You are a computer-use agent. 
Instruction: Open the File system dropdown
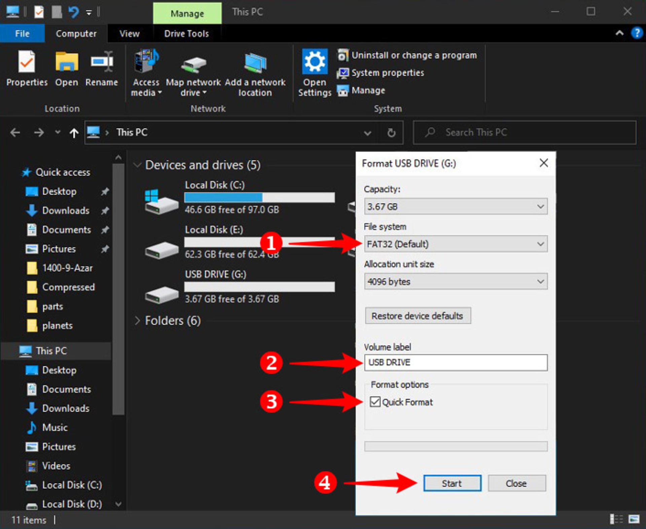point(456,244)
